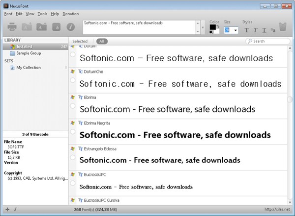Viewport: 295px width, 216px height.
Task: Toggle the Italic style T icon
Action: click(x=255, y=30)
